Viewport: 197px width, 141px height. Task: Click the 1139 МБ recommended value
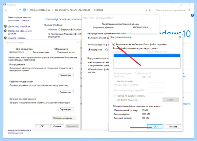click(x=146, y=114)
